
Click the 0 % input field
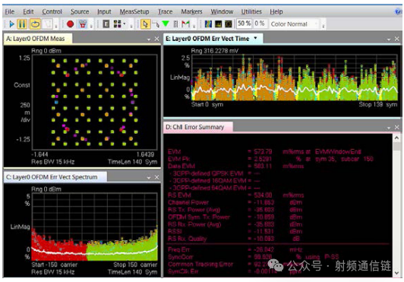pyautogui.click(x=260, y=24)
